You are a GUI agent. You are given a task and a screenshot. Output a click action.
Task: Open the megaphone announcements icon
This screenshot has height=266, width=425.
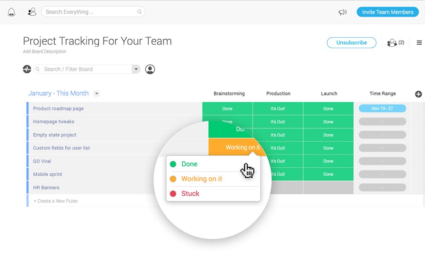point(342,12)
